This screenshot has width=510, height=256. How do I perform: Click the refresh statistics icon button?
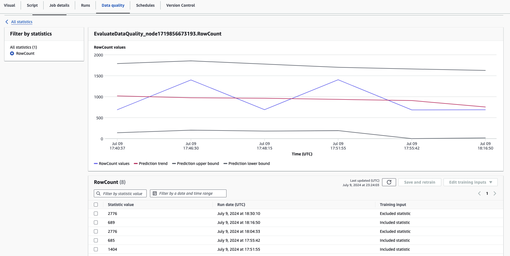tap(389, 182)
